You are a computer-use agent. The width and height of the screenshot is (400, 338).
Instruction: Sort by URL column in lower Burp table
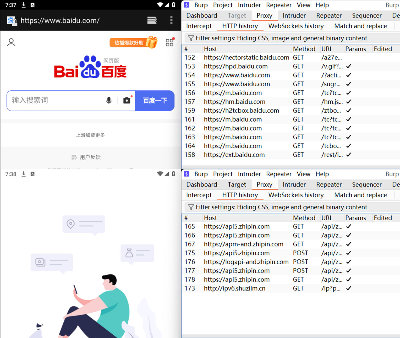[332, 218]
